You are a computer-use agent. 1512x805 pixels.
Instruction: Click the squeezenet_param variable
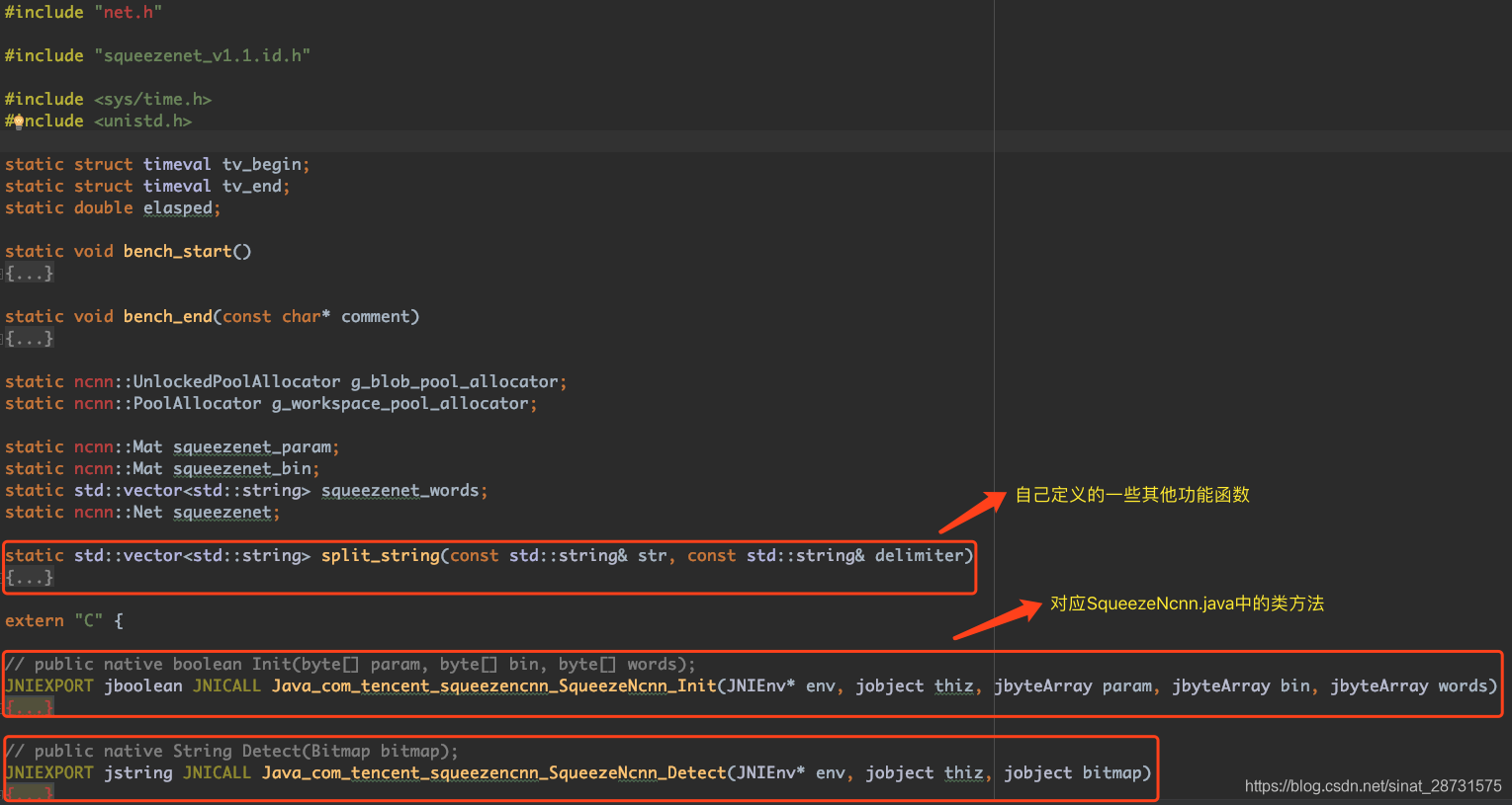click(252, 446)
